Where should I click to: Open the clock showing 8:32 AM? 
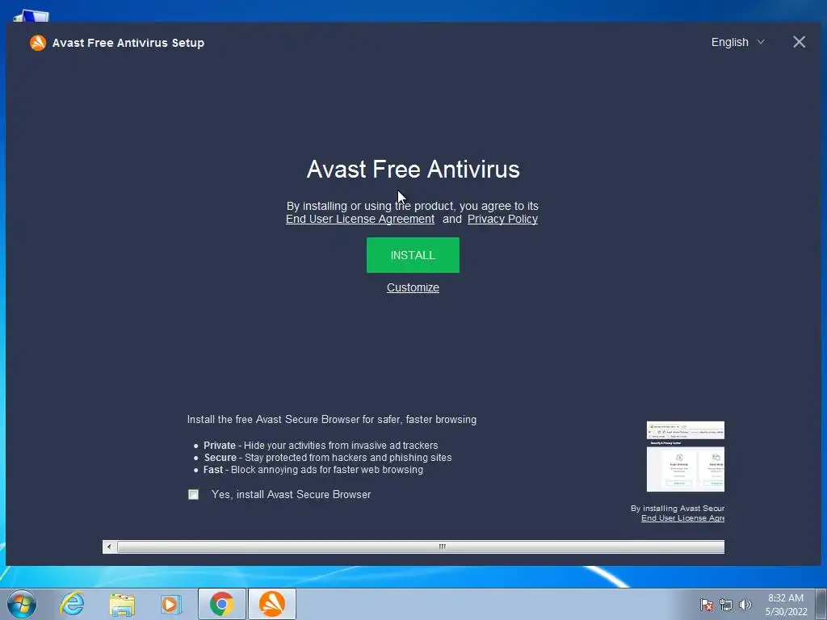coord(786,605)
